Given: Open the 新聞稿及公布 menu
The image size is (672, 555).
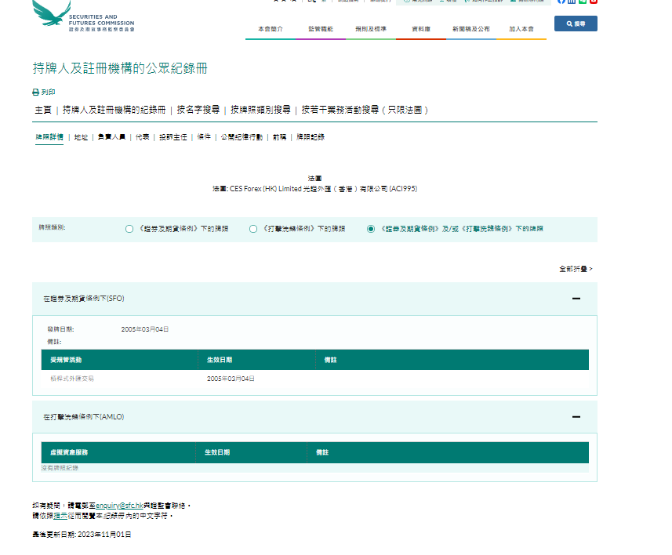Looking at the screenshot, I should 471,29.
